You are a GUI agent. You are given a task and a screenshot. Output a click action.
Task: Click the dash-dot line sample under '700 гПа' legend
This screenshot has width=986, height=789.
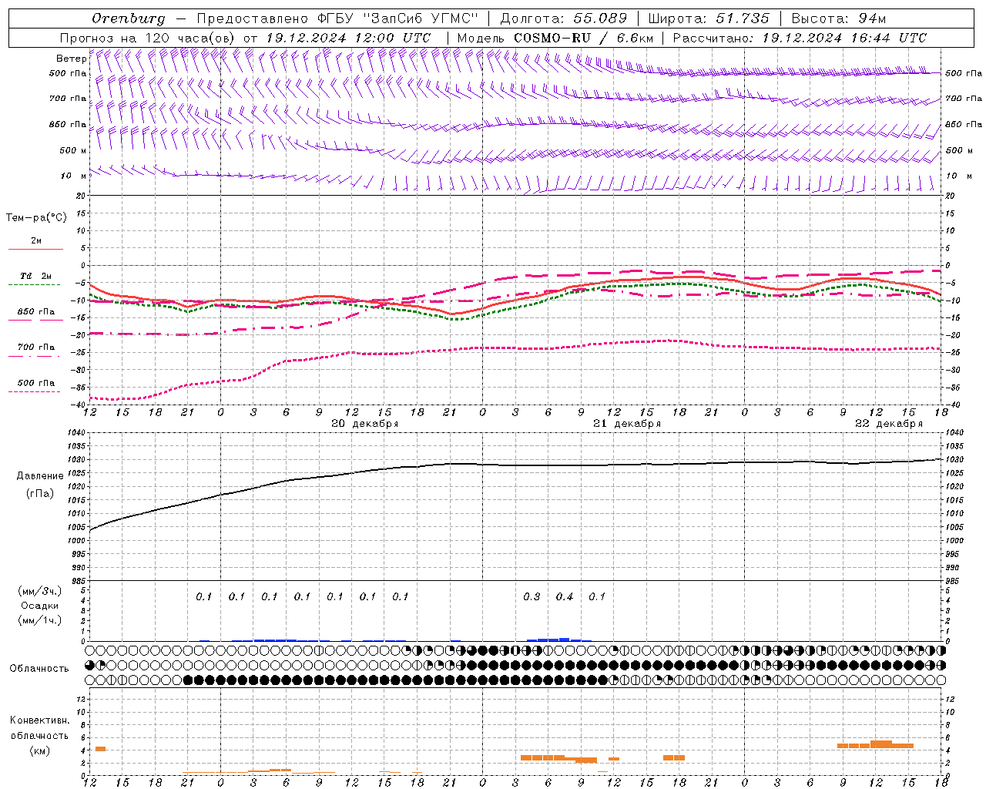tap(35, 356)
